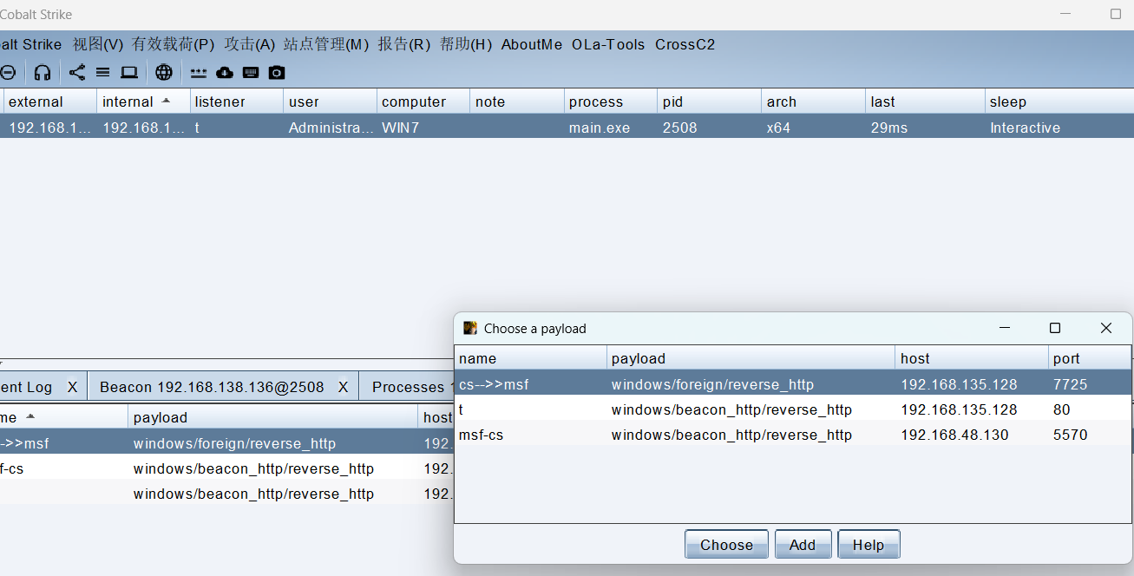Open the 攻击(A) menu
1134x576 pixels.
point(250,44)
